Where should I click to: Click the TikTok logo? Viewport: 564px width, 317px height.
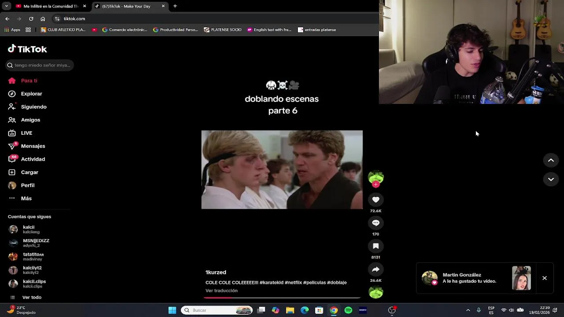click(27, 49)
